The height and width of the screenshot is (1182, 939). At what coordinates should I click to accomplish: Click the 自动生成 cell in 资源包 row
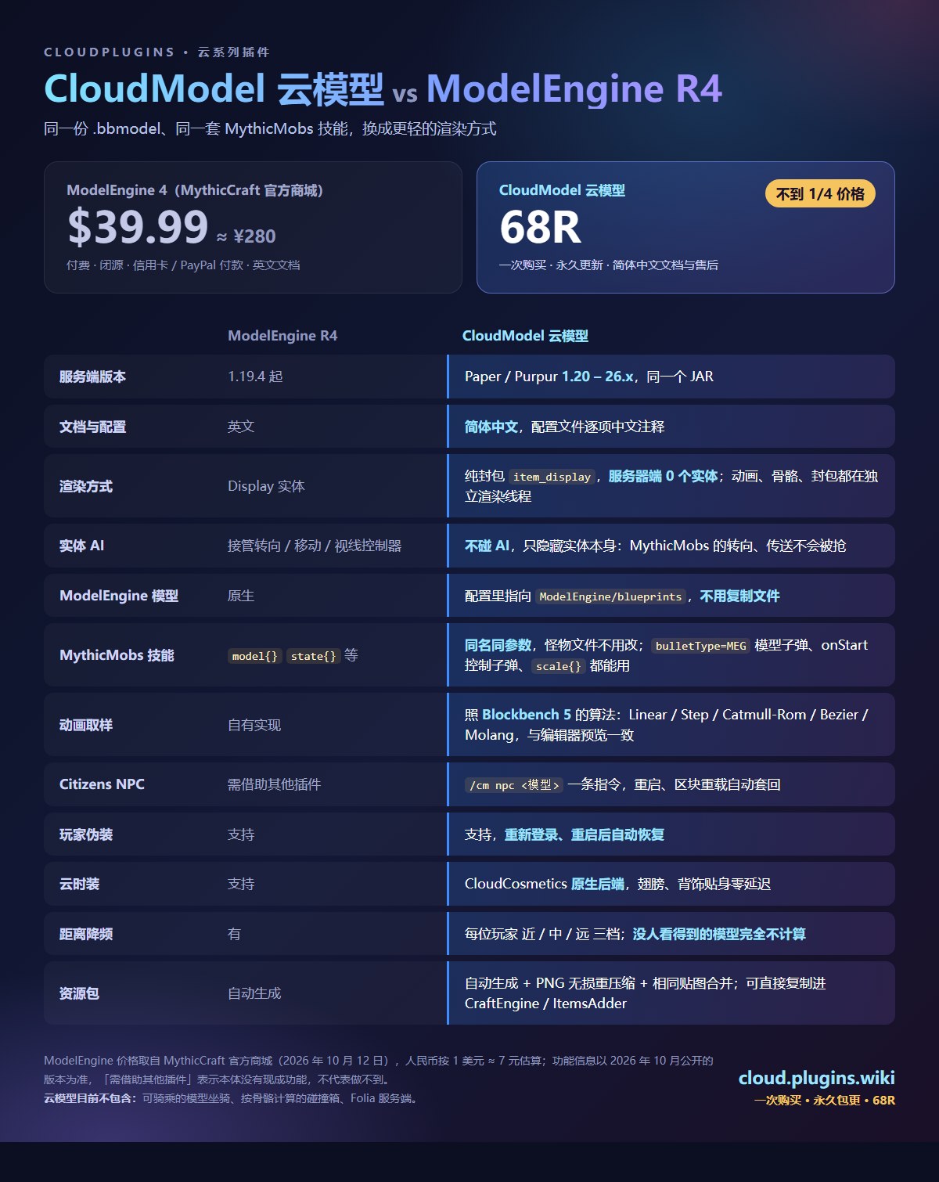[x=254, y=993]
